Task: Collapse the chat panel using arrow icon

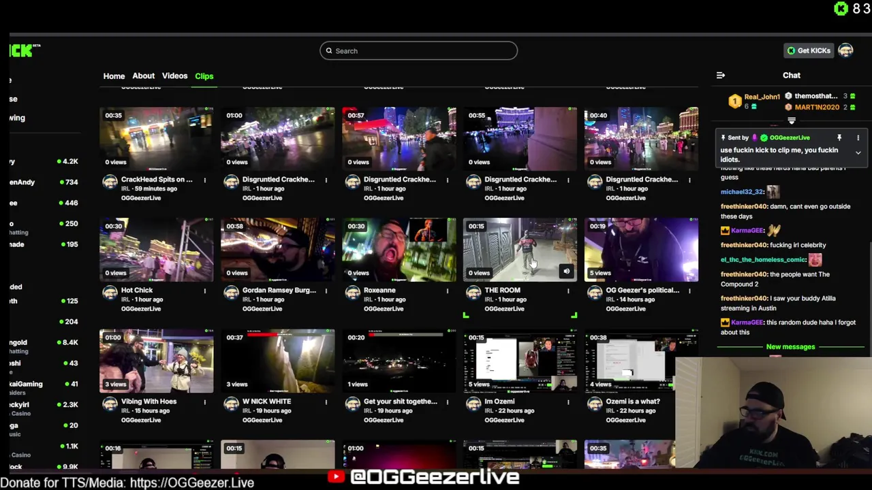Action: pos(721,76)
